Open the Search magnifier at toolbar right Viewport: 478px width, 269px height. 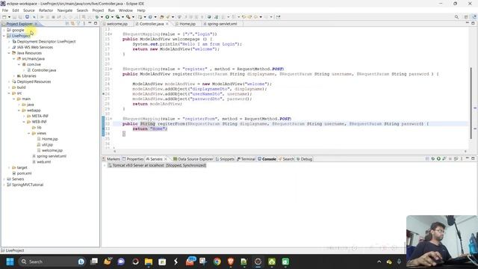[x=456, y=17]
